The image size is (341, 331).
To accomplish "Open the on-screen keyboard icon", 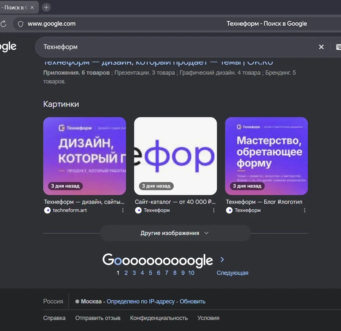I will coord(338,47).
